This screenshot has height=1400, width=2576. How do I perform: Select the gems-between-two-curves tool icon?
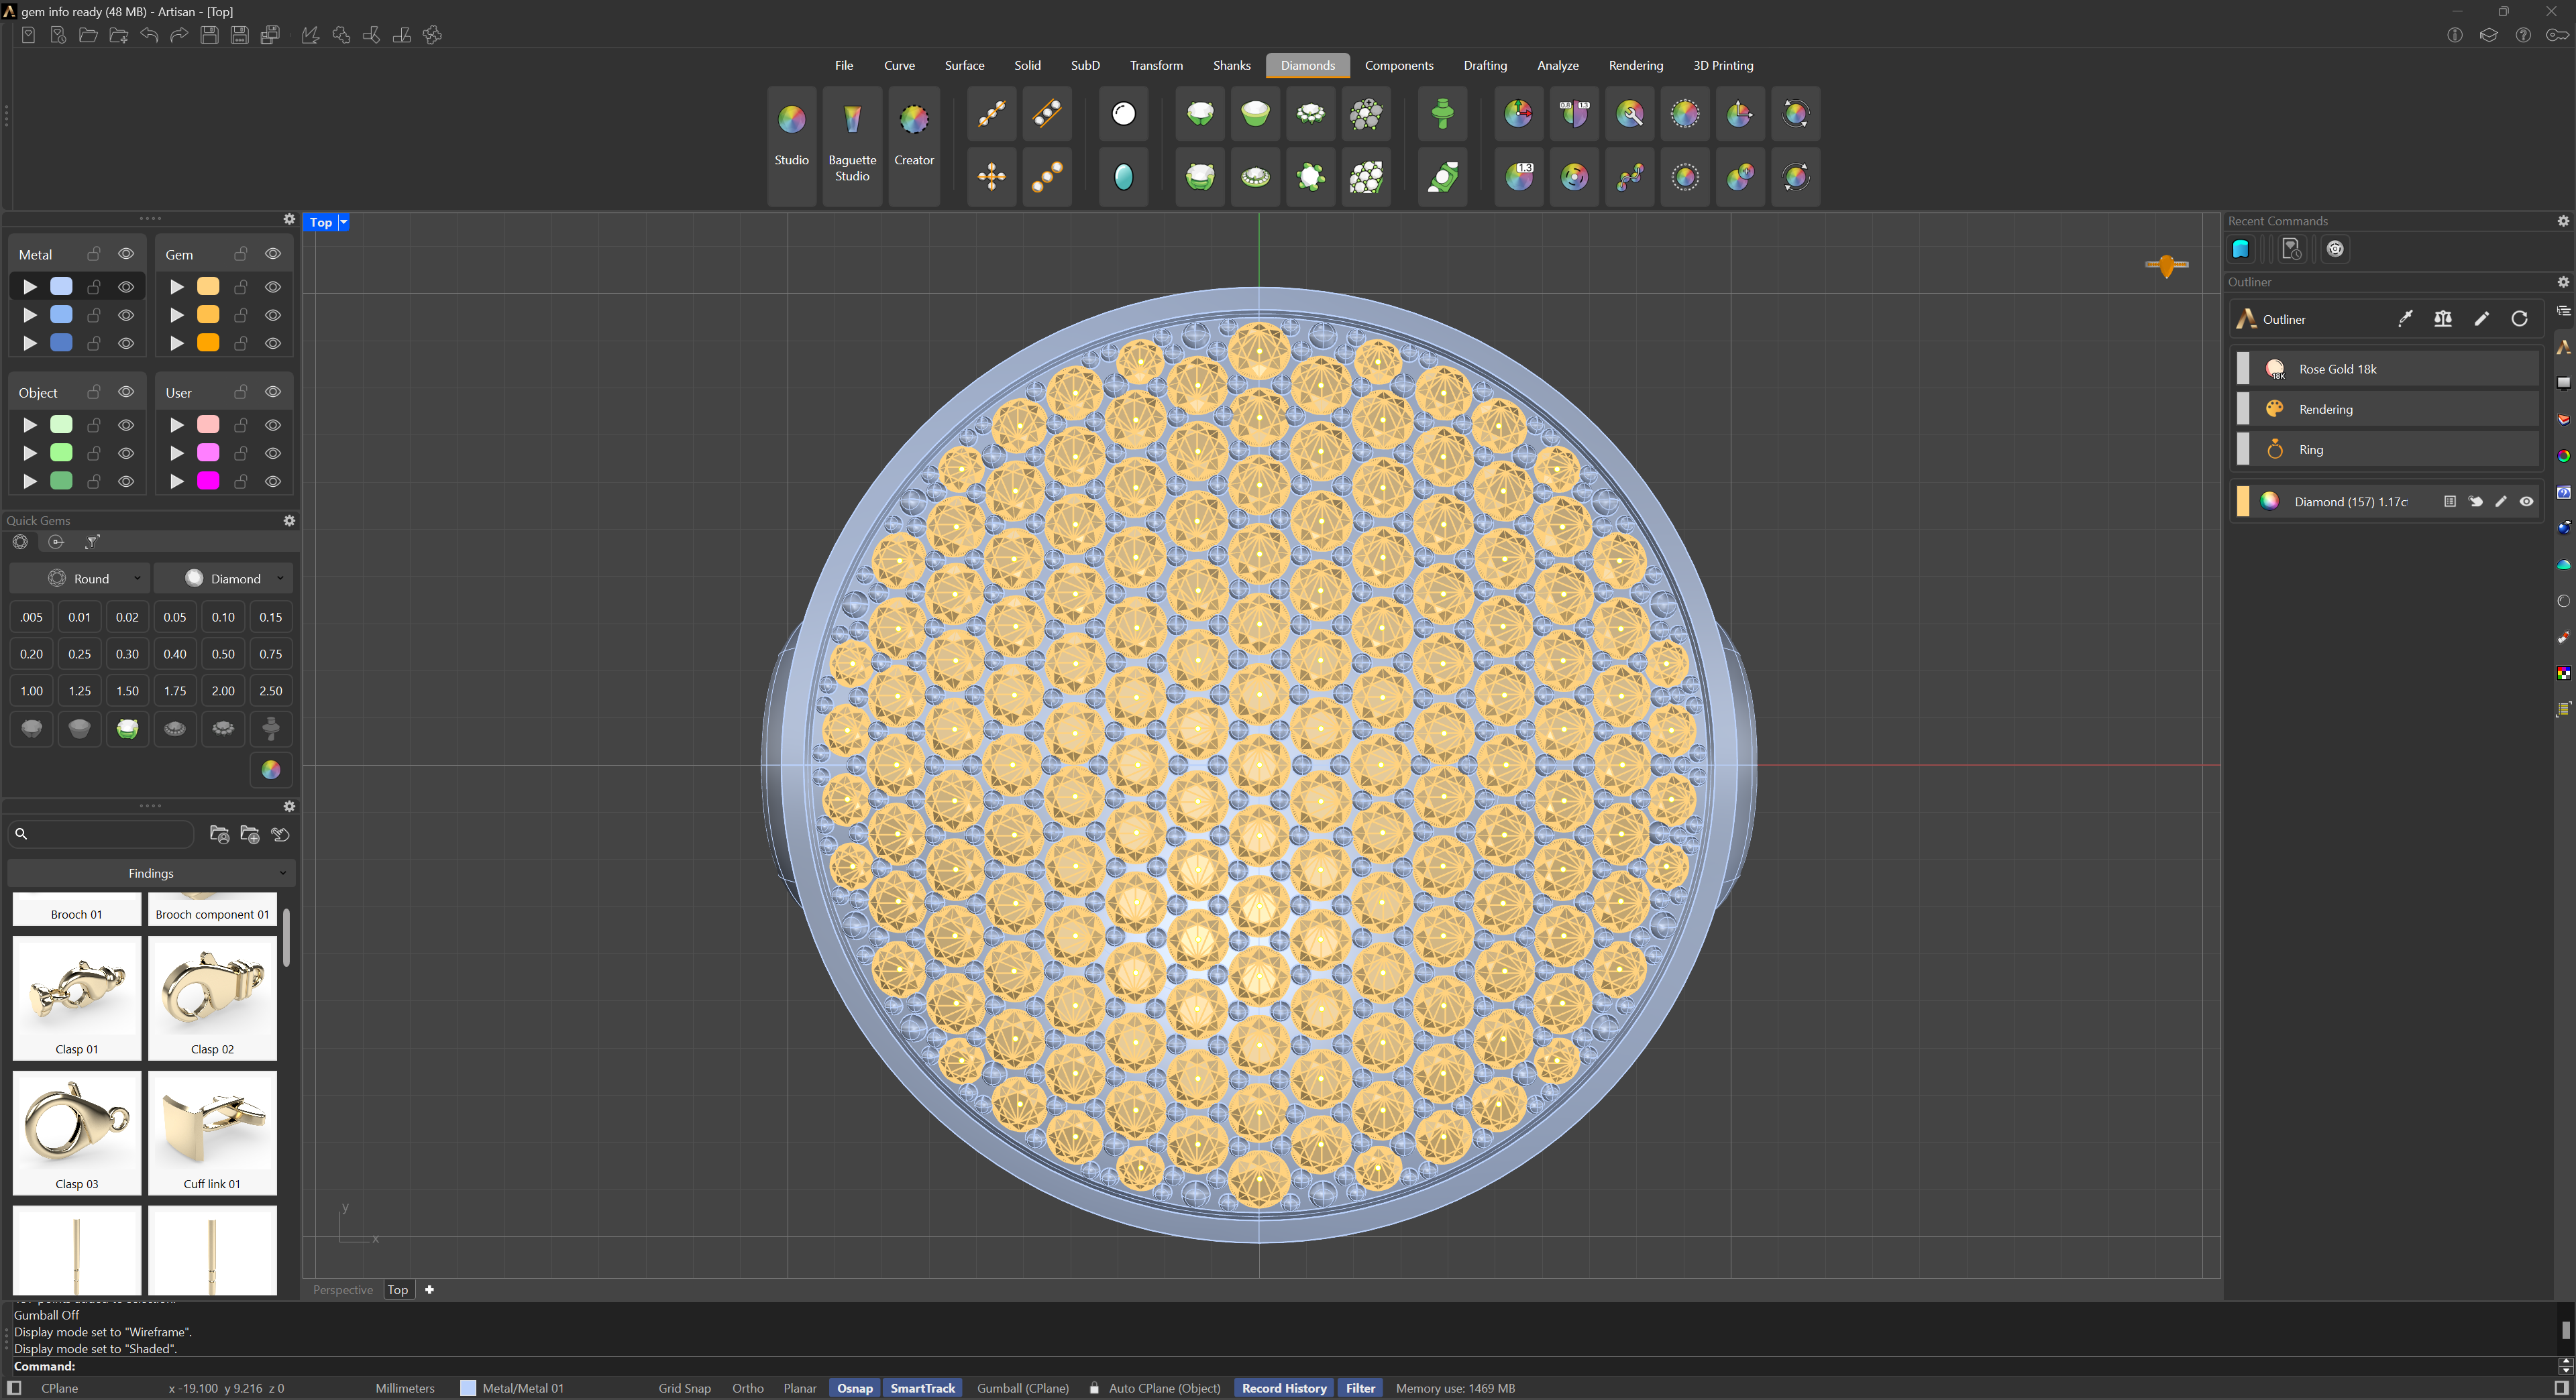pyautogui.click(x=1047, y=114)
